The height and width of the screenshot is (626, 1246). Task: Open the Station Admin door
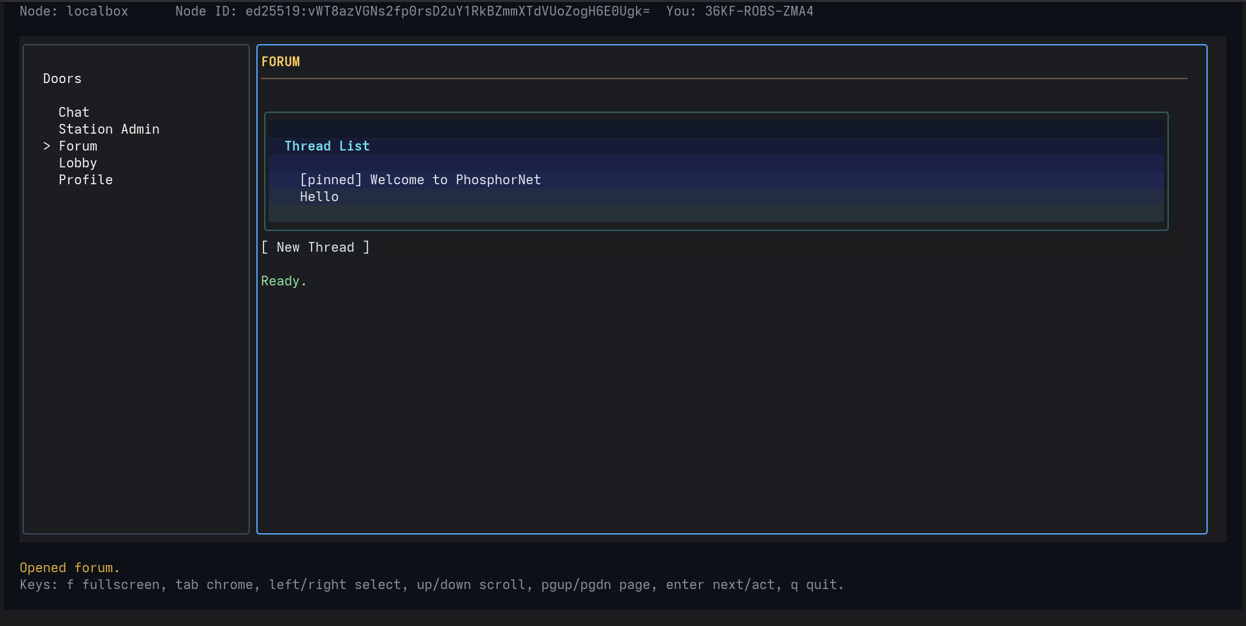tap(109, 129)
